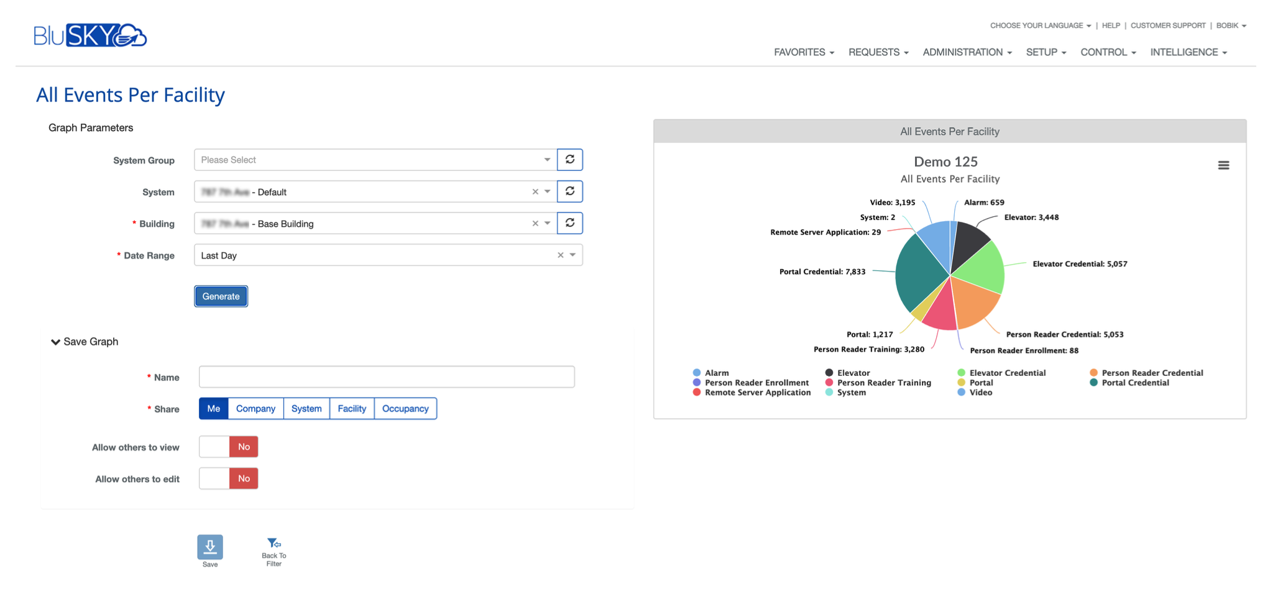Screen dimensions: 1283x594
Task: Click the Generate button
Action: (221, 296)
